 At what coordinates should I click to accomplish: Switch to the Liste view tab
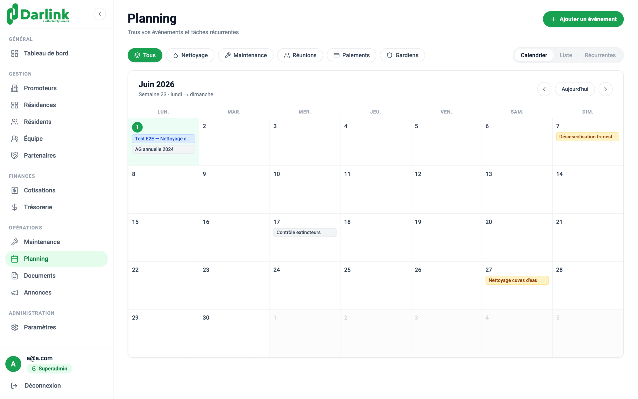click(x=566, y=55)
